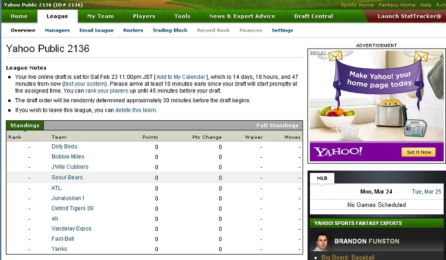The width and height of the screenshot is (446, 260).
Task: Click the Finances link
Action: coord(251,30)
